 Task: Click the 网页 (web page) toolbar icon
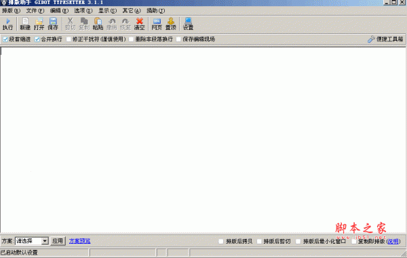[x=157, y=24]
